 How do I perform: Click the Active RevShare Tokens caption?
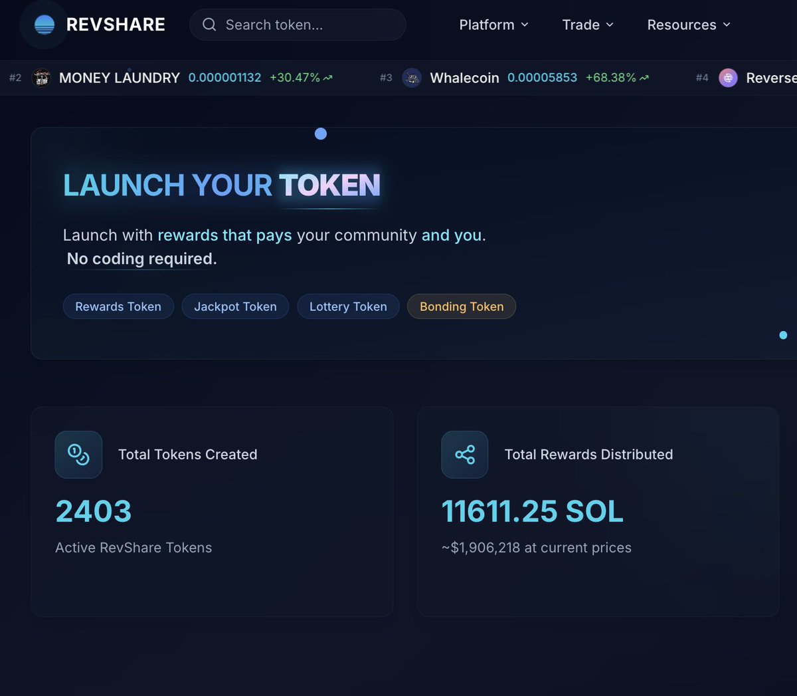pyautogui.click(x=133, y=548)
